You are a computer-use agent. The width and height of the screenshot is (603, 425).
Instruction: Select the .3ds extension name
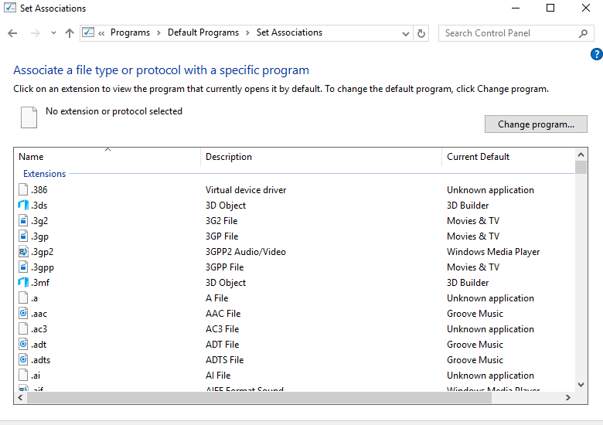[39, 206]
